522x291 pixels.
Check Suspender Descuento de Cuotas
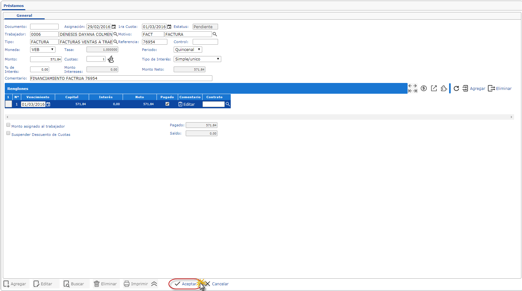(x=8, y=133)
